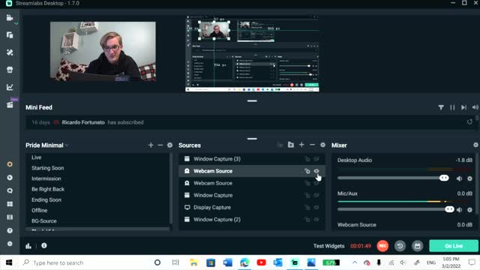Viewport: 480px width, 270px height.
Task: Open Mic/Aux settings gear
Action: click(470, 210)
